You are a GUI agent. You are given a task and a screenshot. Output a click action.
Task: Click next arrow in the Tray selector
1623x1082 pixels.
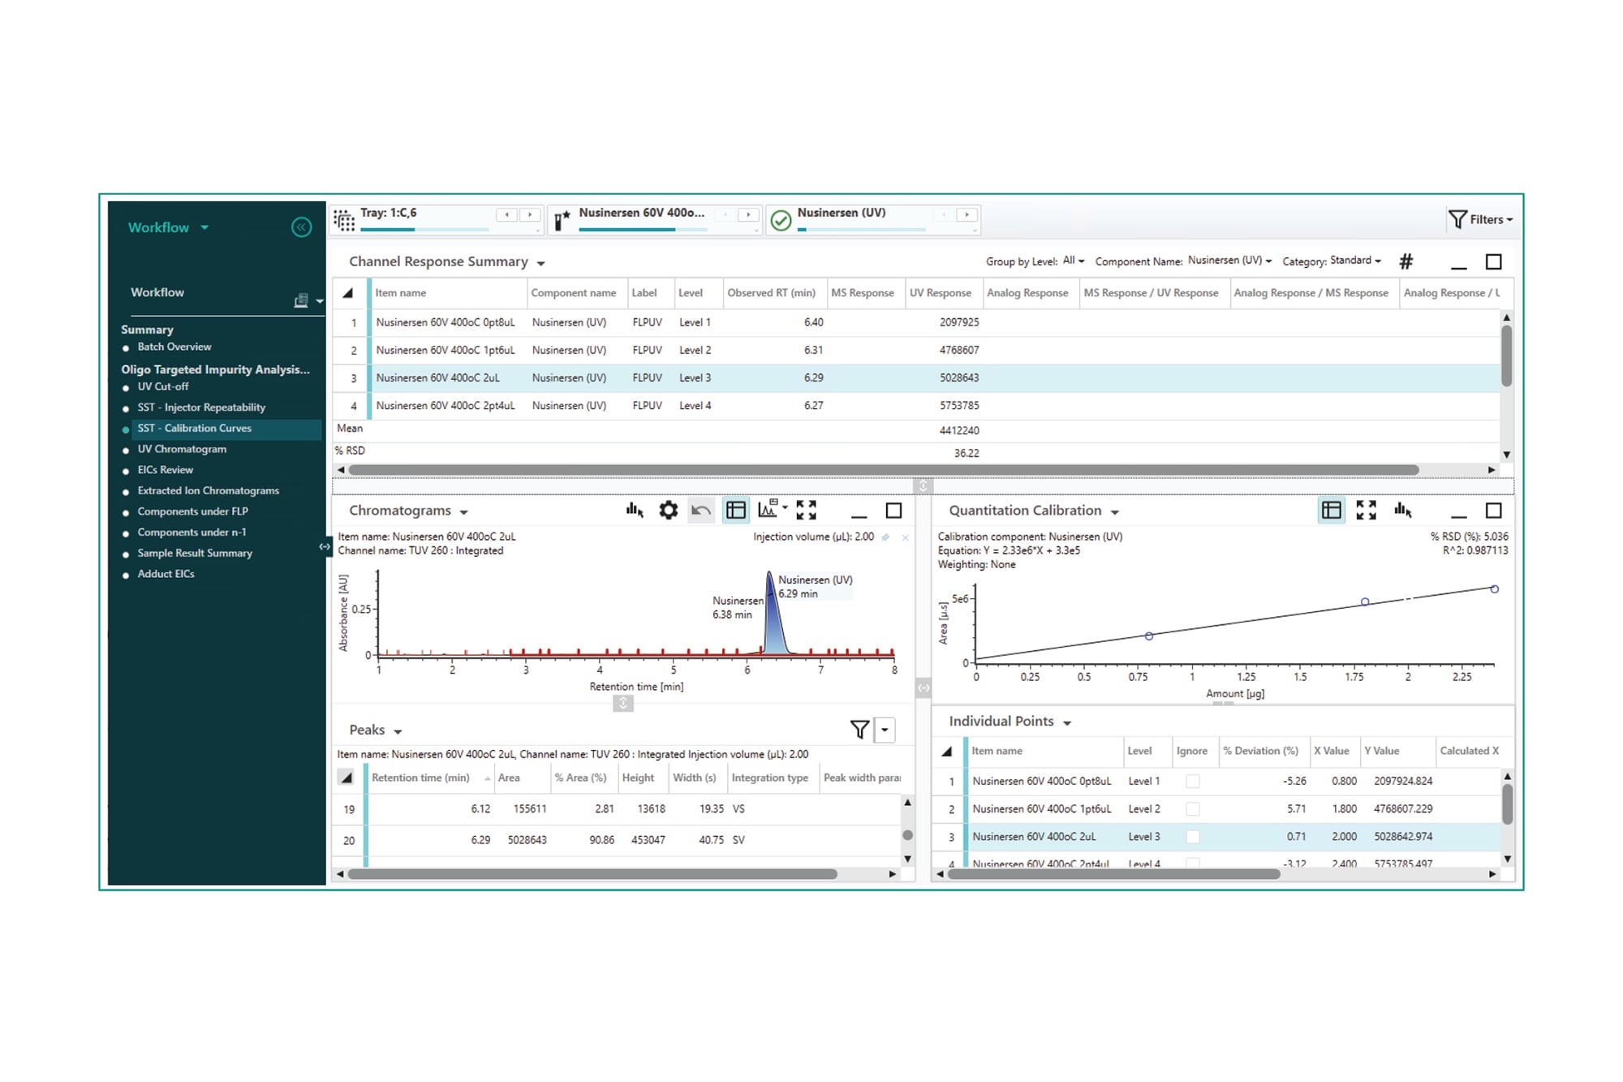point(530,214)
